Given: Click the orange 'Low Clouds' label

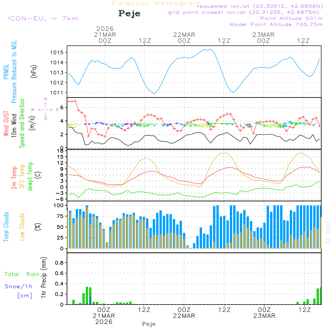Looking at the screenshot, I should pyautogui.click(x=22, y=227).
